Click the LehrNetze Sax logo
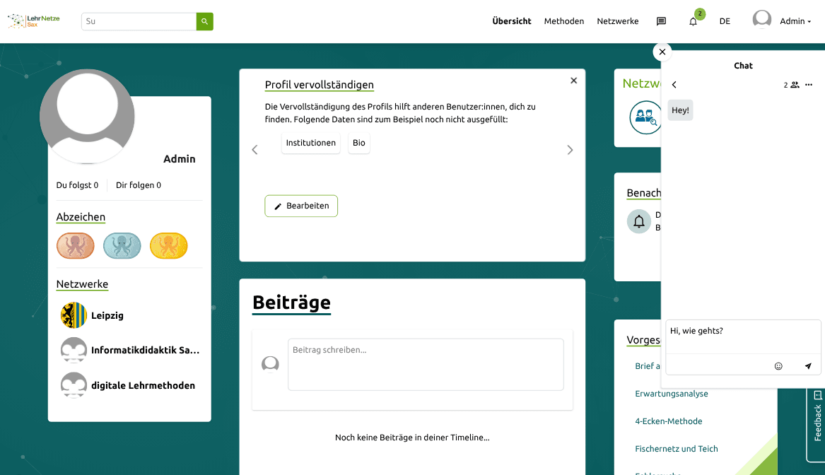This screenshot has width=825, height=475. [34, 21]
